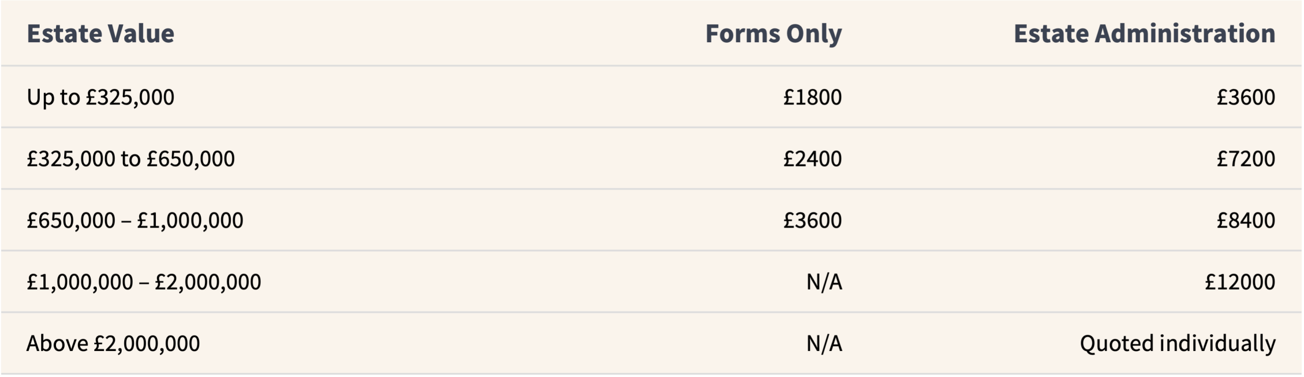The width and height of the screenshot is (1304, 377).
Task: Click the Estate Administration column header
Action: [x=1144, y=34]
